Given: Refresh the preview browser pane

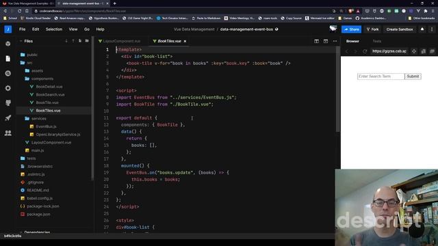Looking at the screenshot, I should pos(365,51).
